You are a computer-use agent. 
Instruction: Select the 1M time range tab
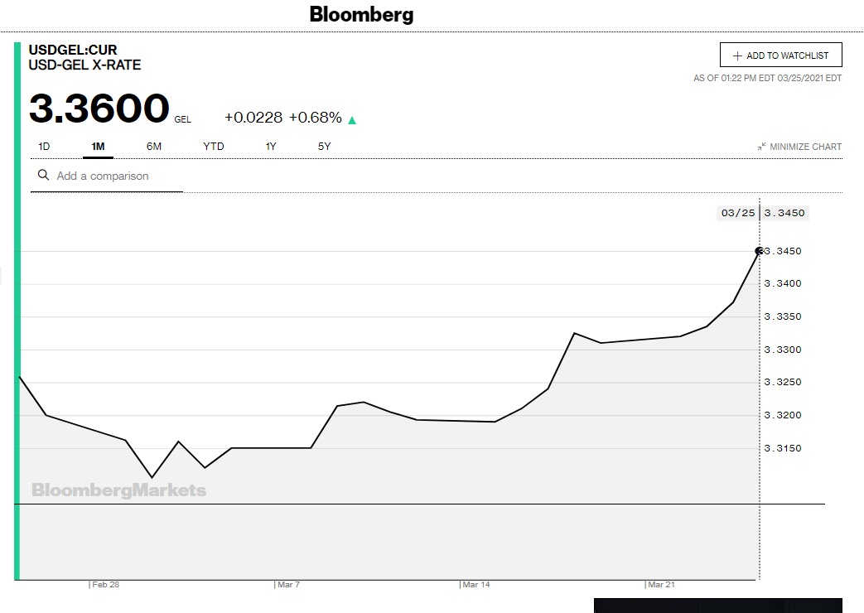tap(98, 147)
